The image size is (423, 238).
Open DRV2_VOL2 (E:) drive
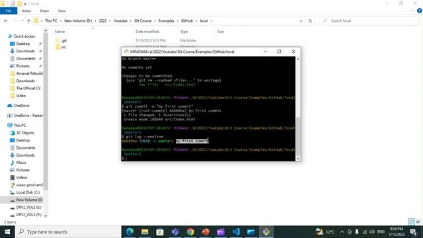[x=28, y=207]
